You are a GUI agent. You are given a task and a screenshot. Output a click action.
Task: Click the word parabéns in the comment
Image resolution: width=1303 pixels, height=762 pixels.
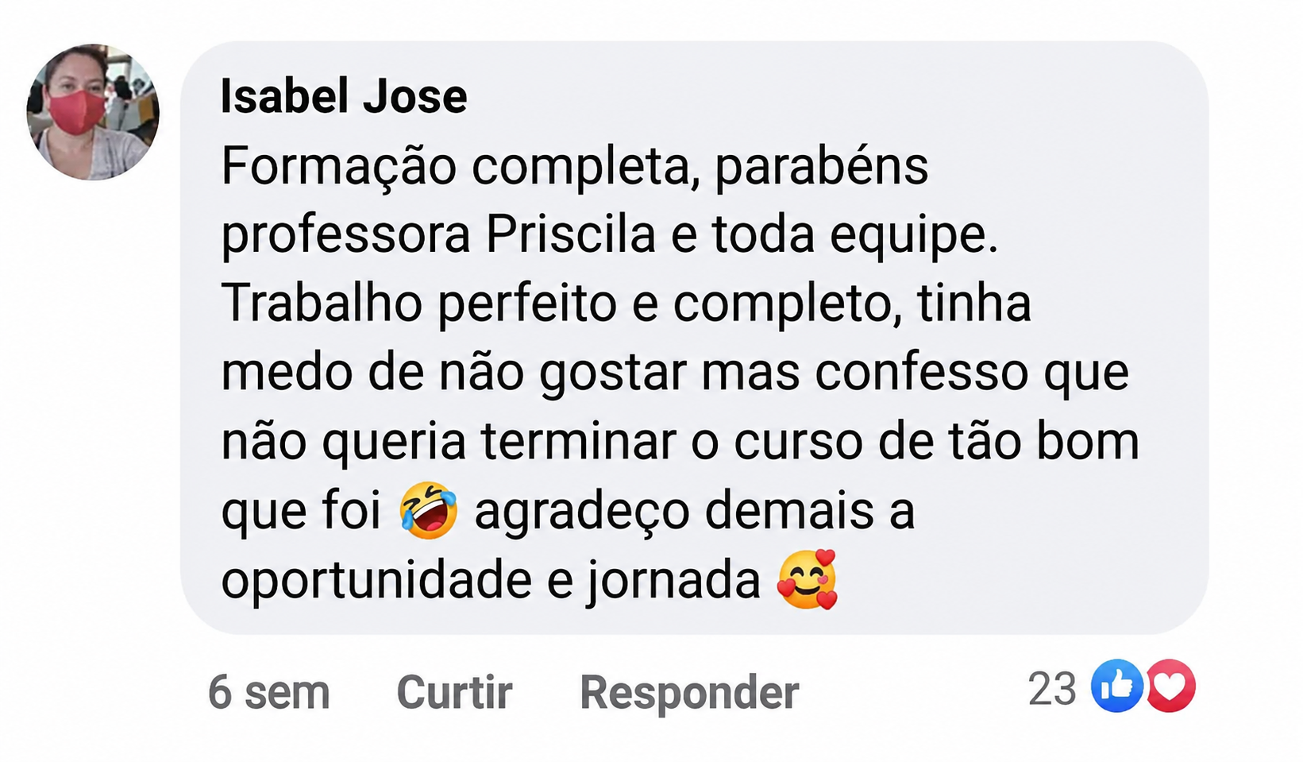821,167
